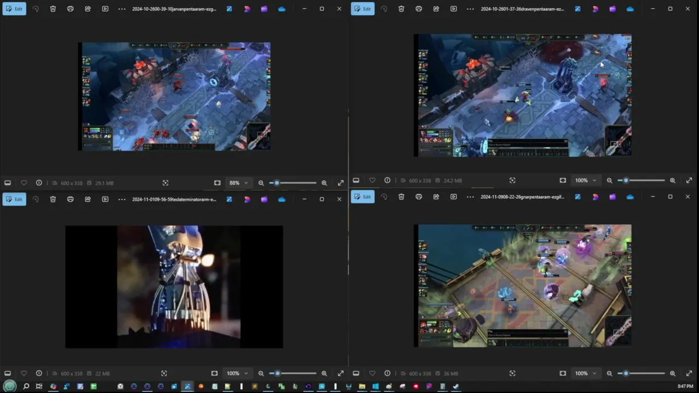The image size is (699, 393).
Task: Share the draven pentakill image
Action: [x=436, y=9]
